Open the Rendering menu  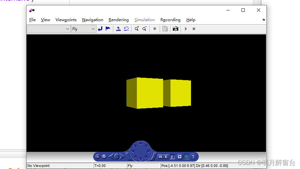[x=119, y=20]
